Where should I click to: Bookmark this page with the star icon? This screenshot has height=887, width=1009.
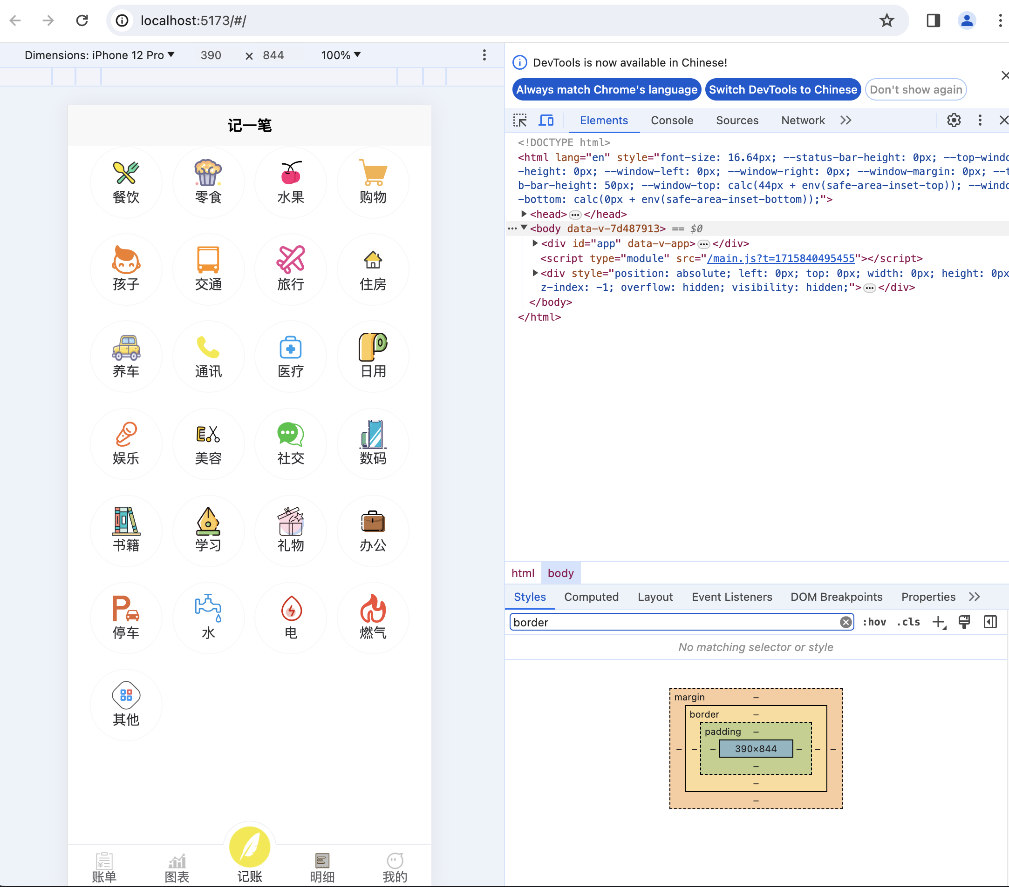pos(886,20)
